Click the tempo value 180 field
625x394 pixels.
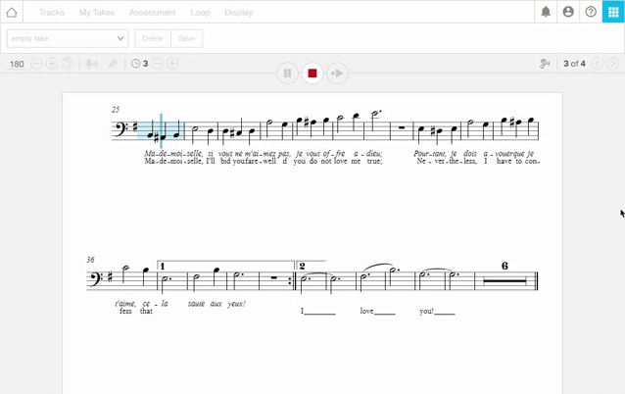(x=17, y=64)
